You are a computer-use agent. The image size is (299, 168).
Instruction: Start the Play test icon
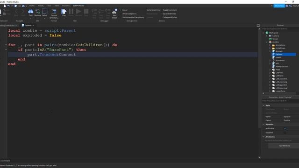64,11
